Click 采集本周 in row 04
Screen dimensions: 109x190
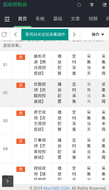pos(104,149)
